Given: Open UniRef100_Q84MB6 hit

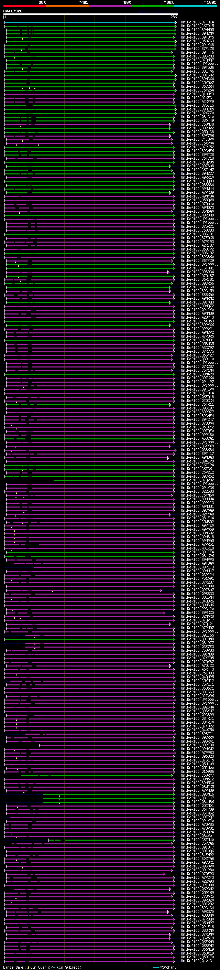Looking at the screenshot, I should 197,802.
